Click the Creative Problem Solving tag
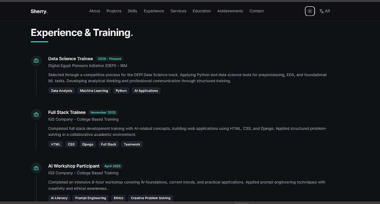The height and width of the screenshot is (204, 380). [150, 198]
